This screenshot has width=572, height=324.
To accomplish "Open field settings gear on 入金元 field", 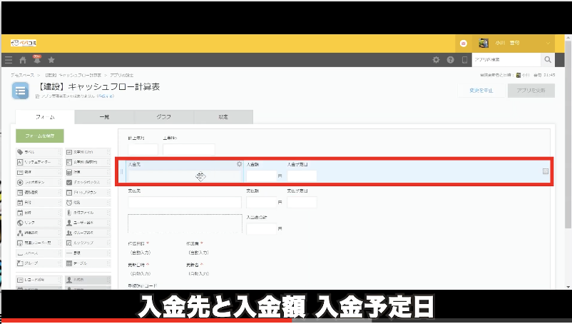I will coord(239,164).
